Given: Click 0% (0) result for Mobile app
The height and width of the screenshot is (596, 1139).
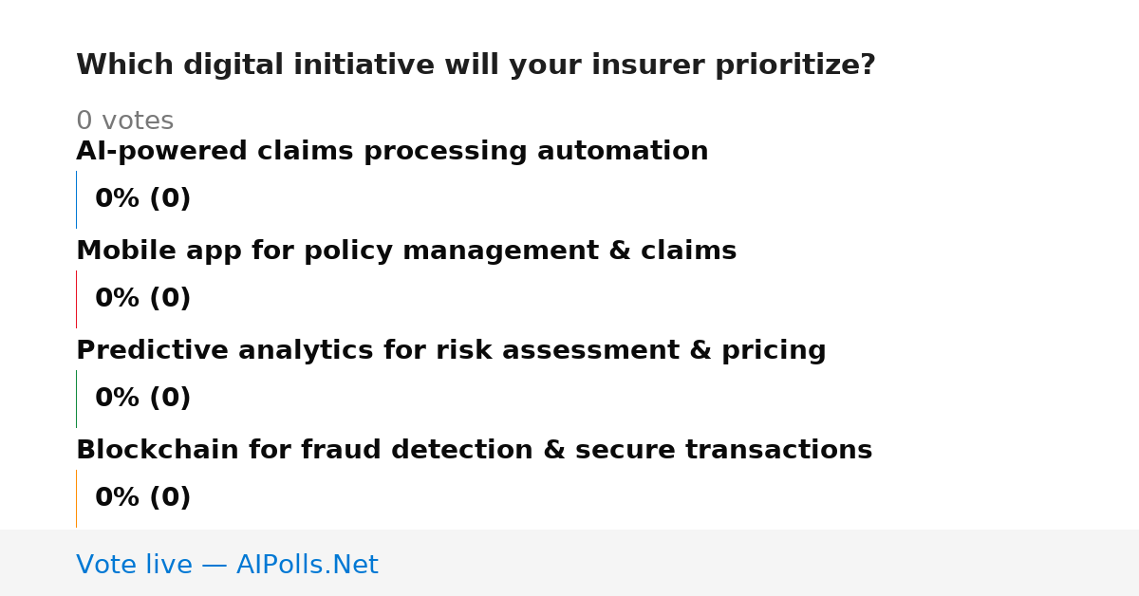Looking at the screenshot, I should [143, 299].
